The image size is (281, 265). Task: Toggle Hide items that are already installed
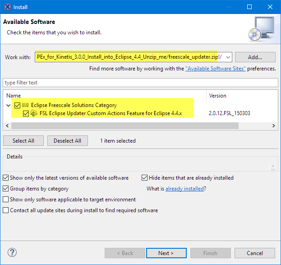[x=145, y=178]
